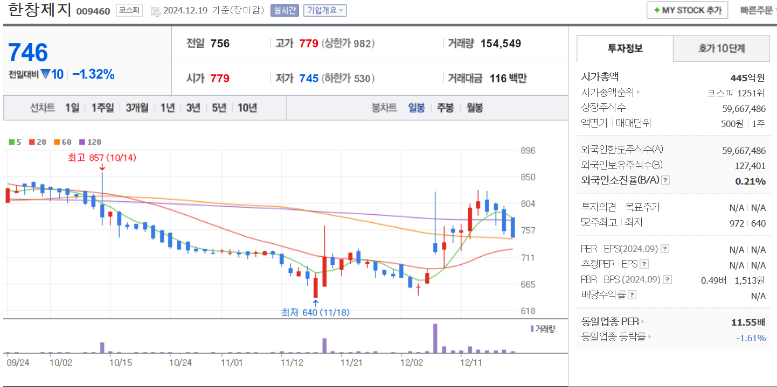
Task: Click stock code 009460
Action: click(x=93, y=11)
